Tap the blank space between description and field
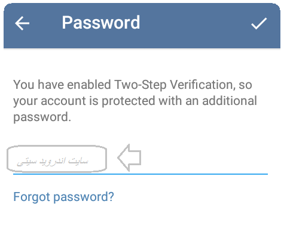The image size is (284, 229). (141, 134)
